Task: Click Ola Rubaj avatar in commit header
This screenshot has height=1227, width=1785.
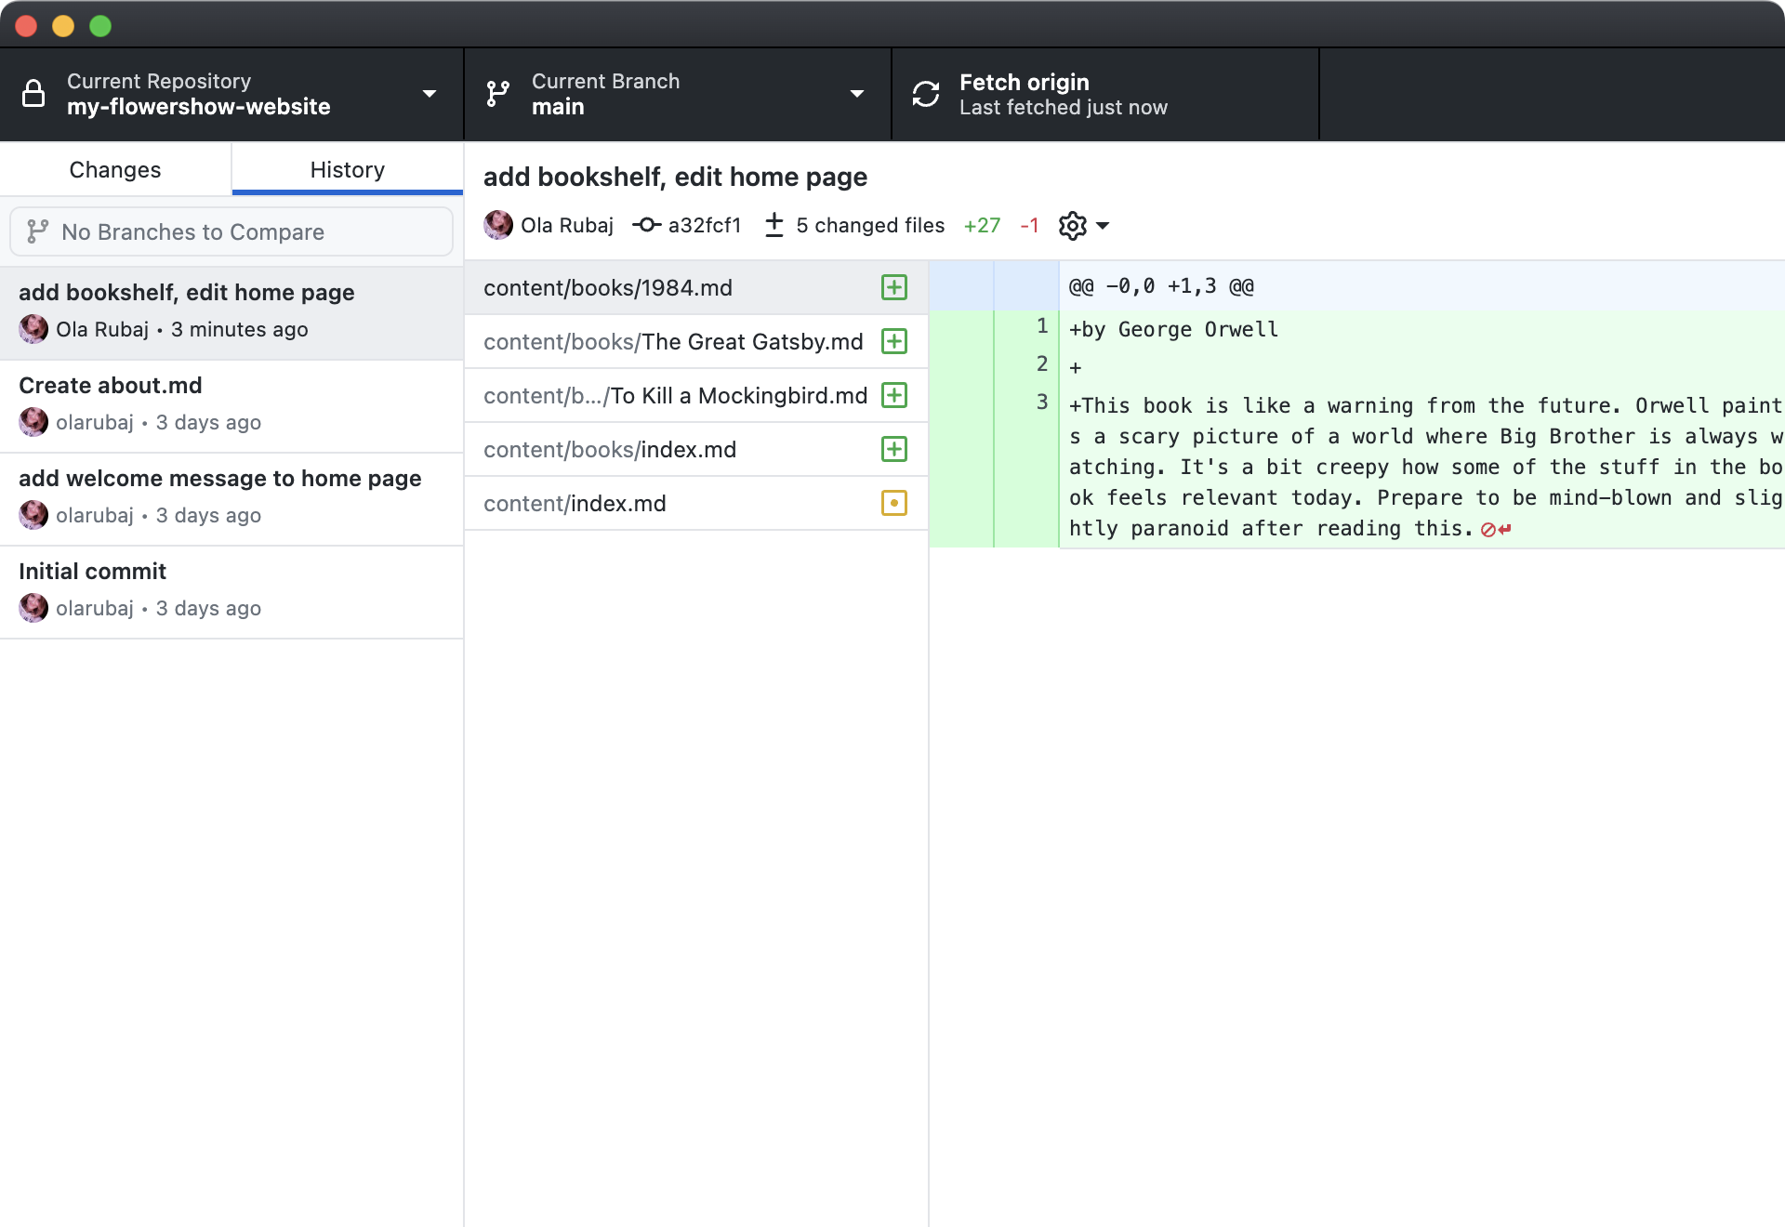Action: pos(498,225)
